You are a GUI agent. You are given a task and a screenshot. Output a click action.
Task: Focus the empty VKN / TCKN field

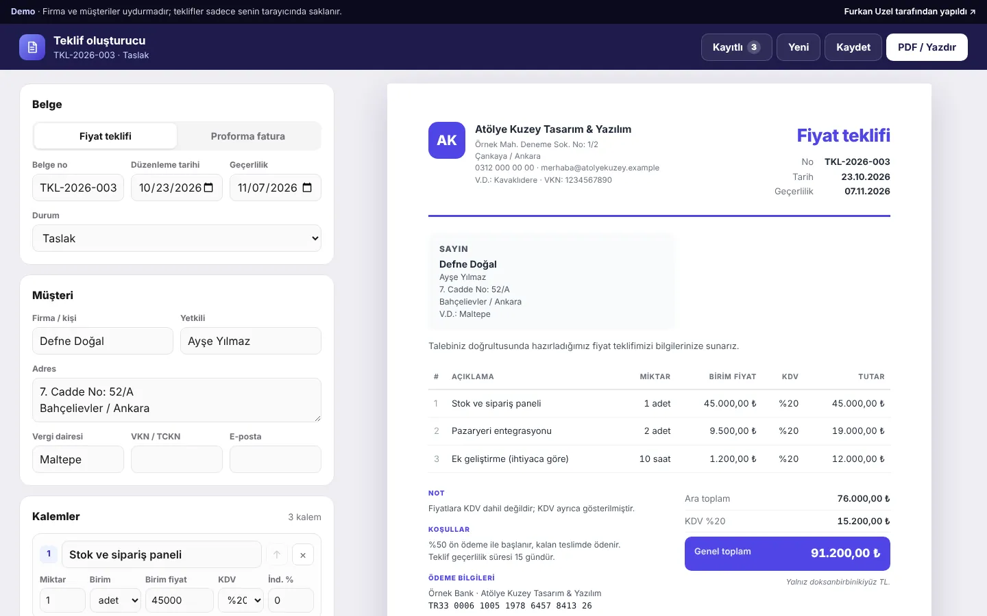click(177, 459)
